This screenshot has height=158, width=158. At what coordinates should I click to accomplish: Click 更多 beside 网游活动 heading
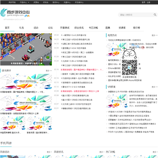(x=49, y=152)
